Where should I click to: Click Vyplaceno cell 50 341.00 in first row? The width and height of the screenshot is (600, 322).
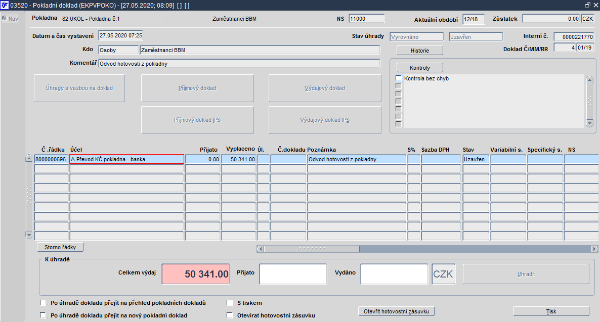tap(238, 159)
